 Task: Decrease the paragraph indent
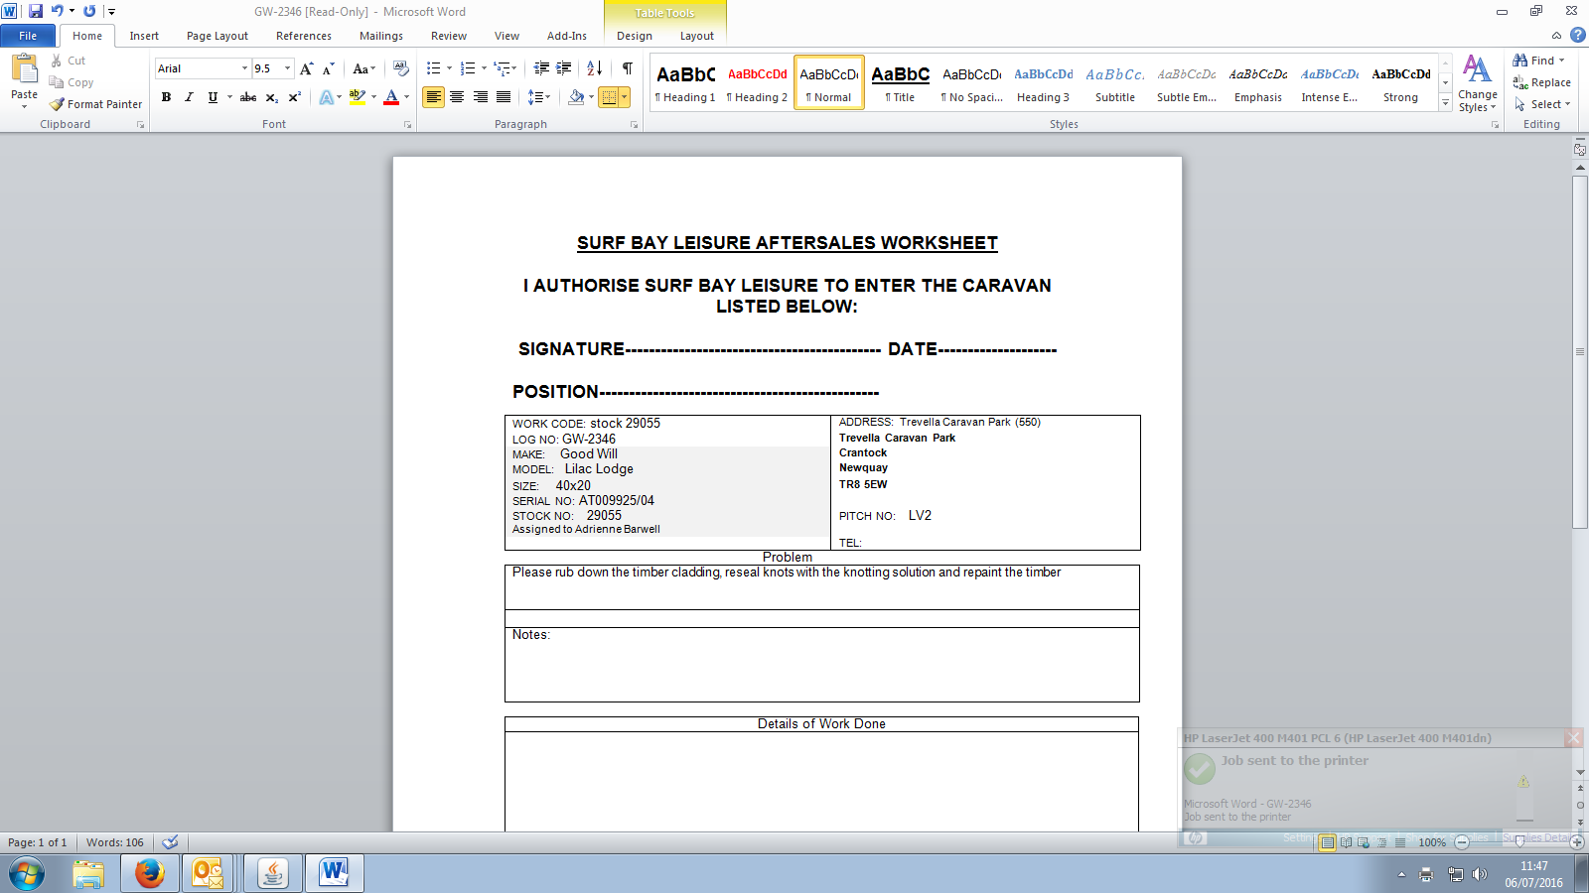click(541, 68)
